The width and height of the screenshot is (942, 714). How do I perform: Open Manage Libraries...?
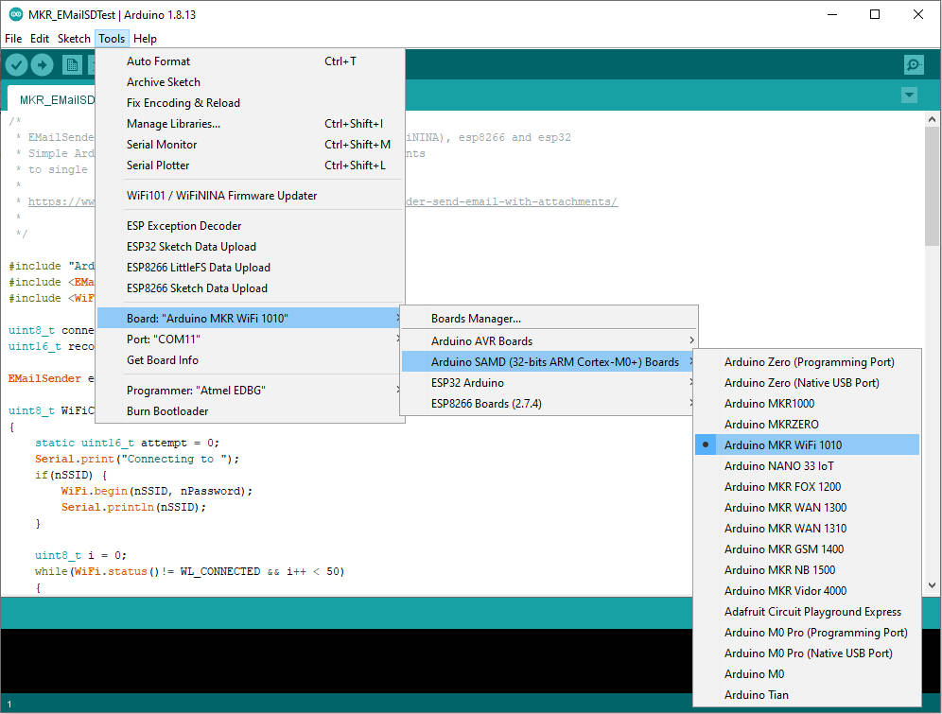pyautogui.click(x=250, y=124)
